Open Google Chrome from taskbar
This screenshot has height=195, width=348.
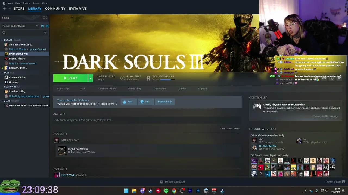(174, 191)
